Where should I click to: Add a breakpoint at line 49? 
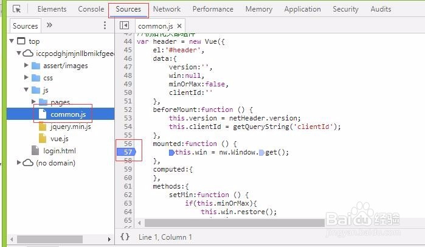tap(128, 84)
